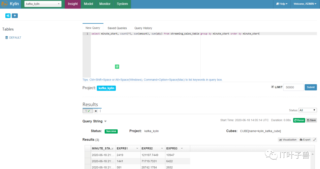Open the Status All dropdown
This screenshot has width=320, height=169.
coord(308,110)
